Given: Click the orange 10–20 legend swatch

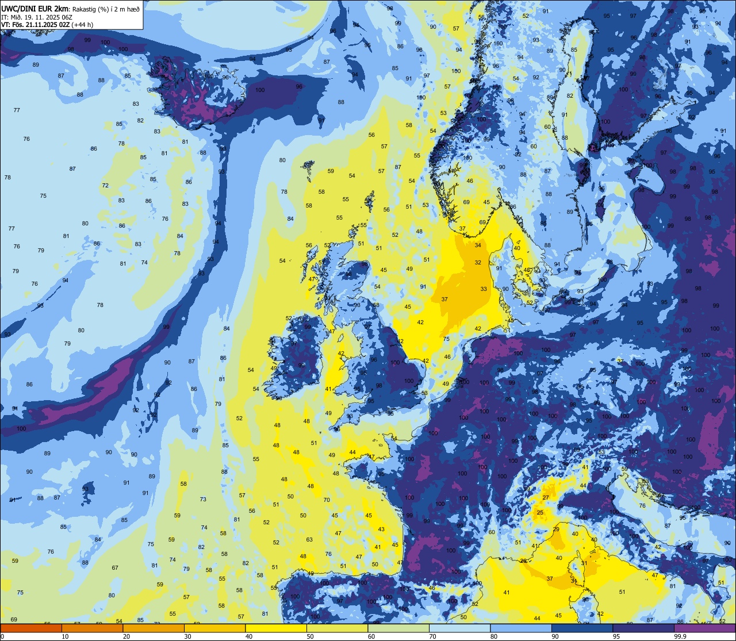Looking at the screenshot, I should [92, 628].
